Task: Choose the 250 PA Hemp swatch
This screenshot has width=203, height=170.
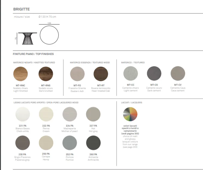Action: (x=46, y=143)
